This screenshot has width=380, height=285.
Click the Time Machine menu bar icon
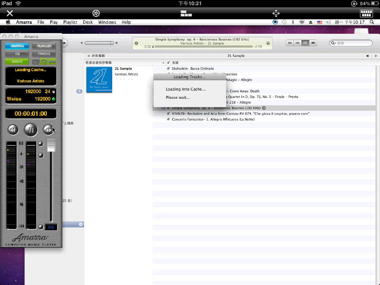coord(284,22)
